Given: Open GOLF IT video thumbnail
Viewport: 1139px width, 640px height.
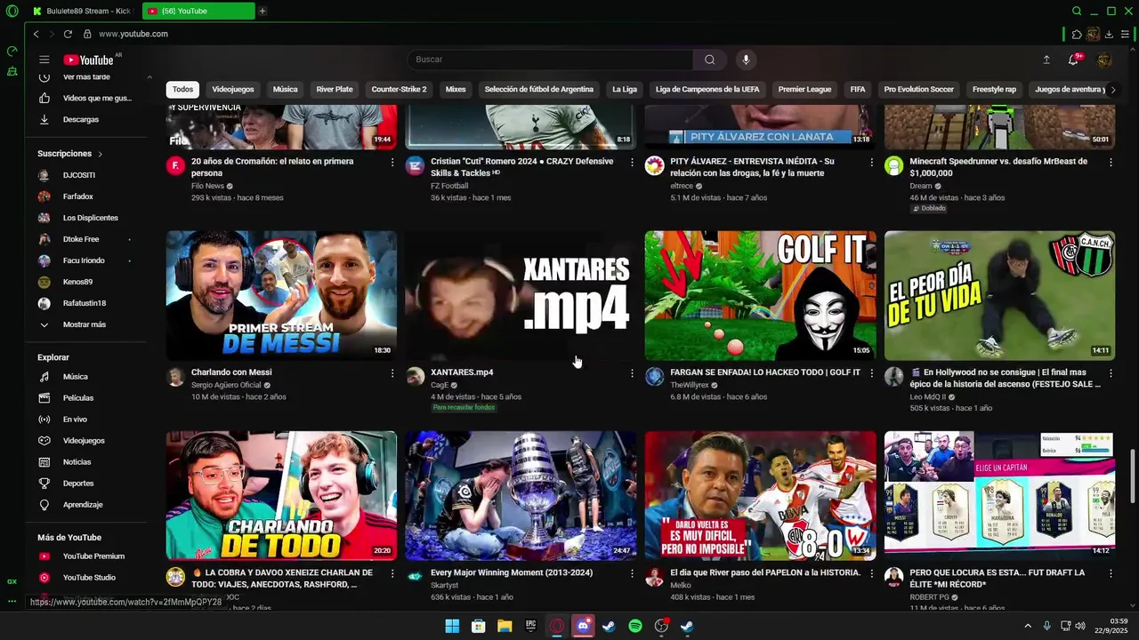Looking at the screenshot, I should coord(760,295).
